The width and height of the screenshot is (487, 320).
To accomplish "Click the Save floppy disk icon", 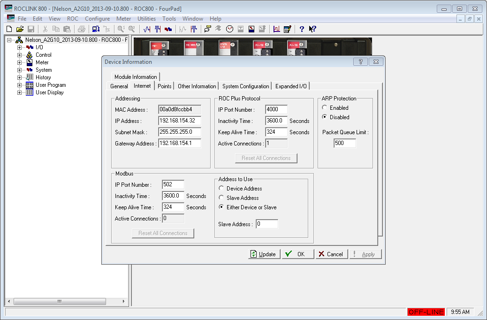I will coord(31,29).
